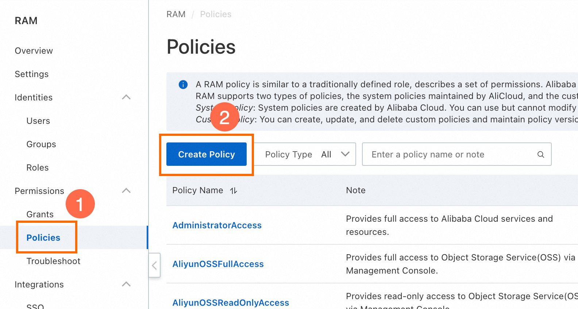Click the Note column header
Image resolution: width=578 pixels, height=309 pixels.
click(x=355, y=190)
